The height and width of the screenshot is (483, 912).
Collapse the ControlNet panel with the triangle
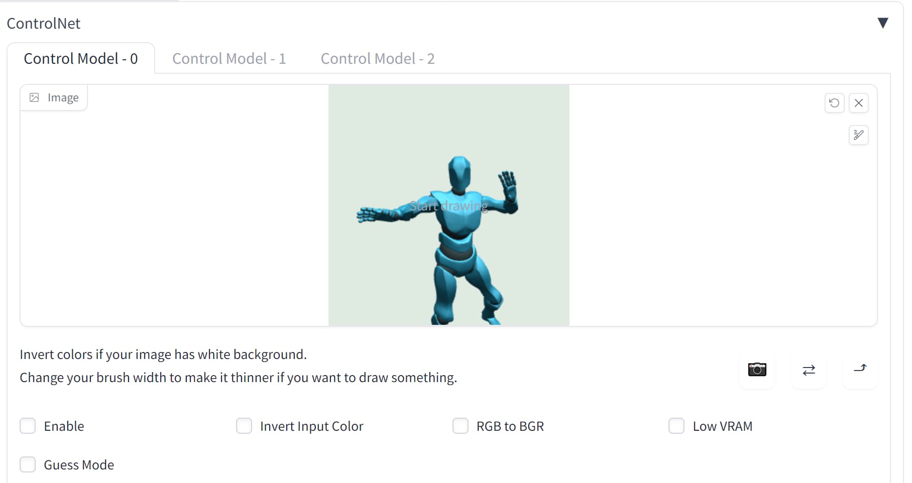pos(883,23)
